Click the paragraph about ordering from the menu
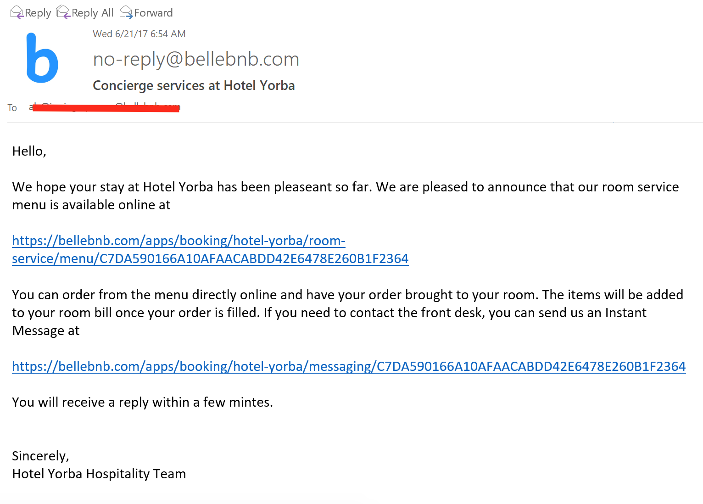703x504 pixels. coord(348,313)
